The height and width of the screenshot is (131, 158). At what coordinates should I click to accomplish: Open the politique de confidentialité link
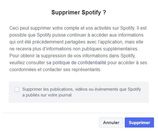(79, 62)
